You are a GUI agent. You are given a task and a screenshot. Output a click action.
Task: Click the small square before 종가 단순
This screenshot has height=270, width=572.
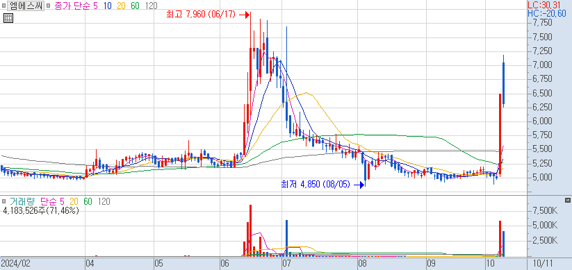click(x=49, y=6)
